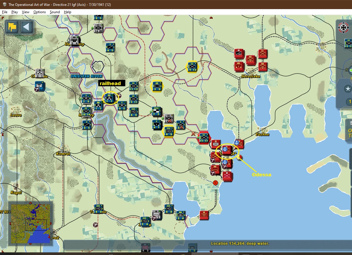Select the yellow-highlighted XXX HQ 4 3 unit
The width and height of the screenshot is (352, 255).
169,131
